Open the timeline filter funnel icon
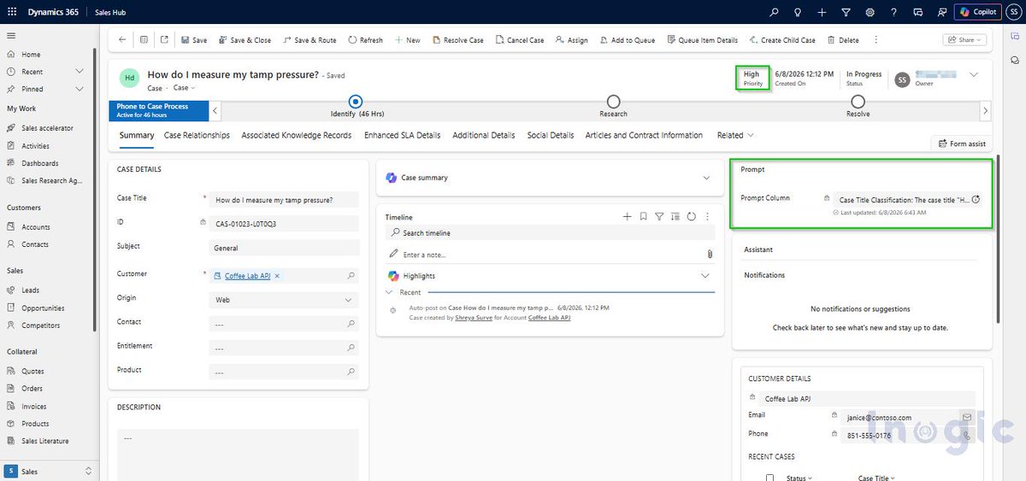The height and width of the screenshot is (481, 1026). pyautogui.click(x=659, y=217)
